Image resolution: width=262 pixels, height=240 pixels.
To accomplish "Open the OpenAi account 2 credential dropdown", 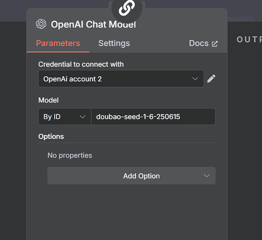I will (121, 79).
